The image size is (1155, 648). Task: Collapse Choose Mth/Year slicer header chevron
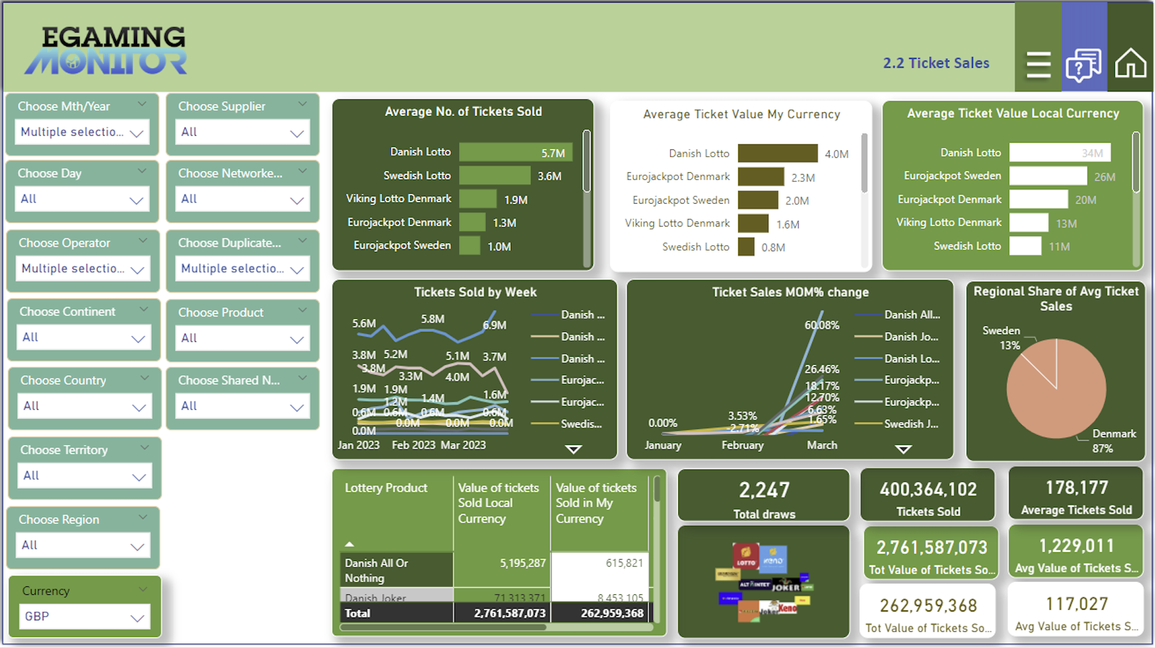click(x=143, y=104)
